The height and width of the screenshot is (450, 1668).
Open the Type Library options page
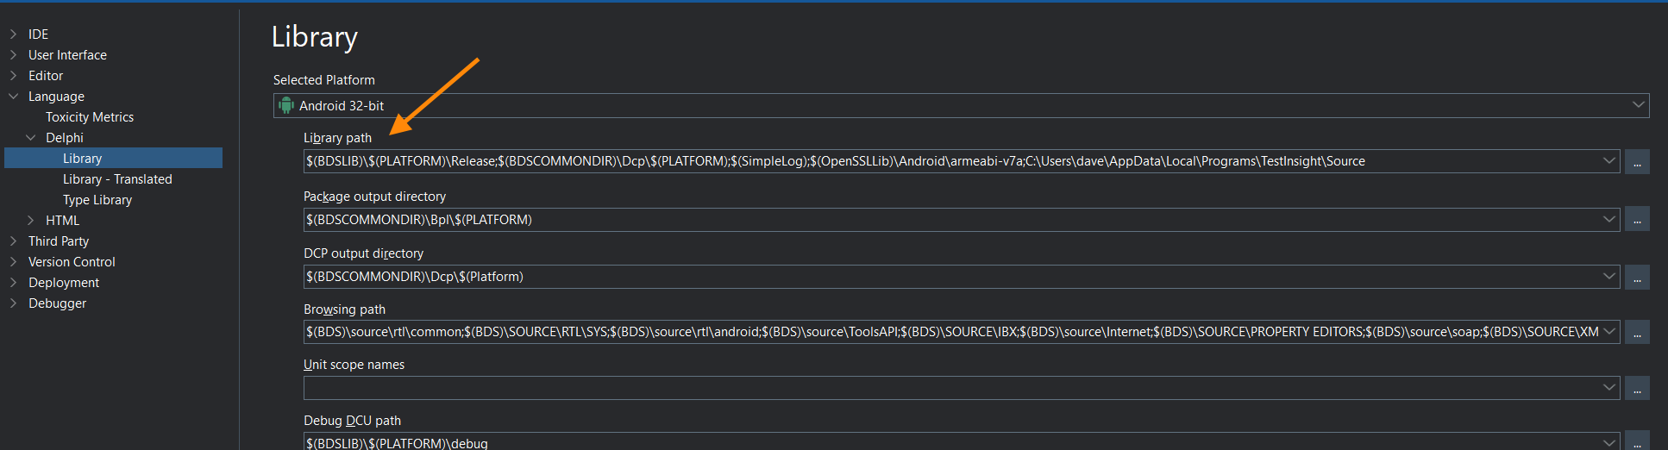point(97,200)
